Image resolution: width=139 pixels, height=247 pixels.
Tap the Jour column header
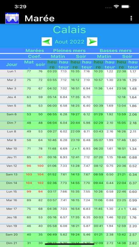point(12,65)
